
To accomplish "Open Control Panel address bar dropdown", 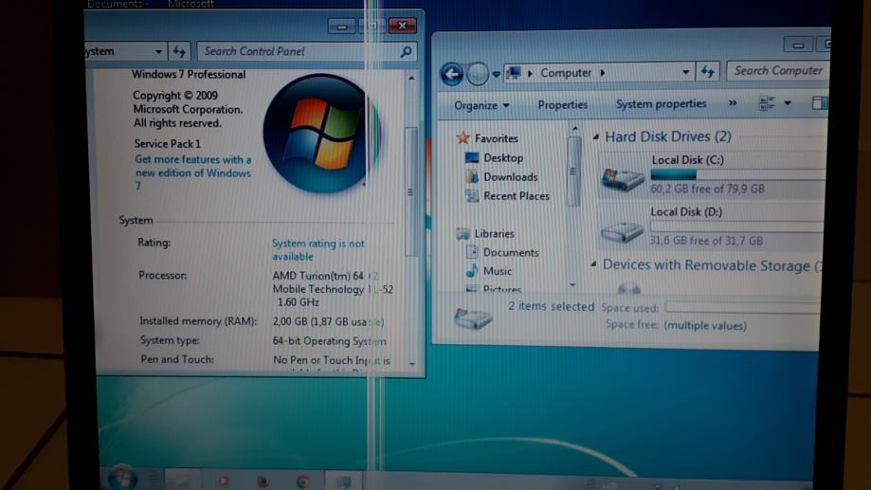I will tap(158, 52).
